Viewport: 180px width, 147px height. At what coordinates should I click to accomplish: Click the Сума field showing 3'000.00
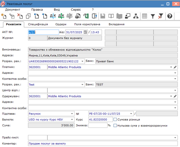(x=51, y=125)
